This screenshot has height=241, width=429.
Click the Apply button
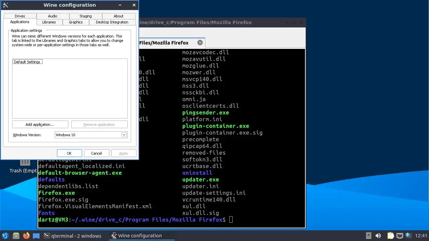124,153
